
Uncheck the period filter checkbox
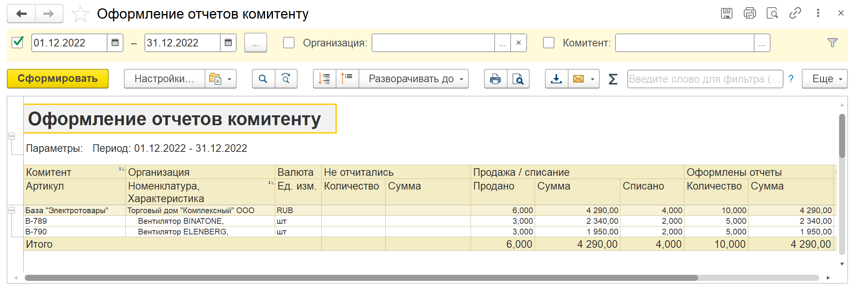18,42
